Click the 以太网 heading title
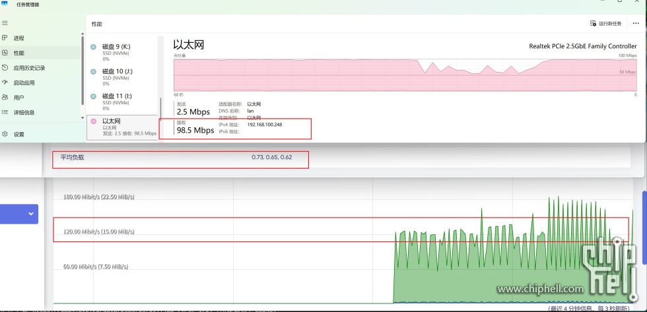Screen dimensions: 647x312 click(x=189, y=44)
